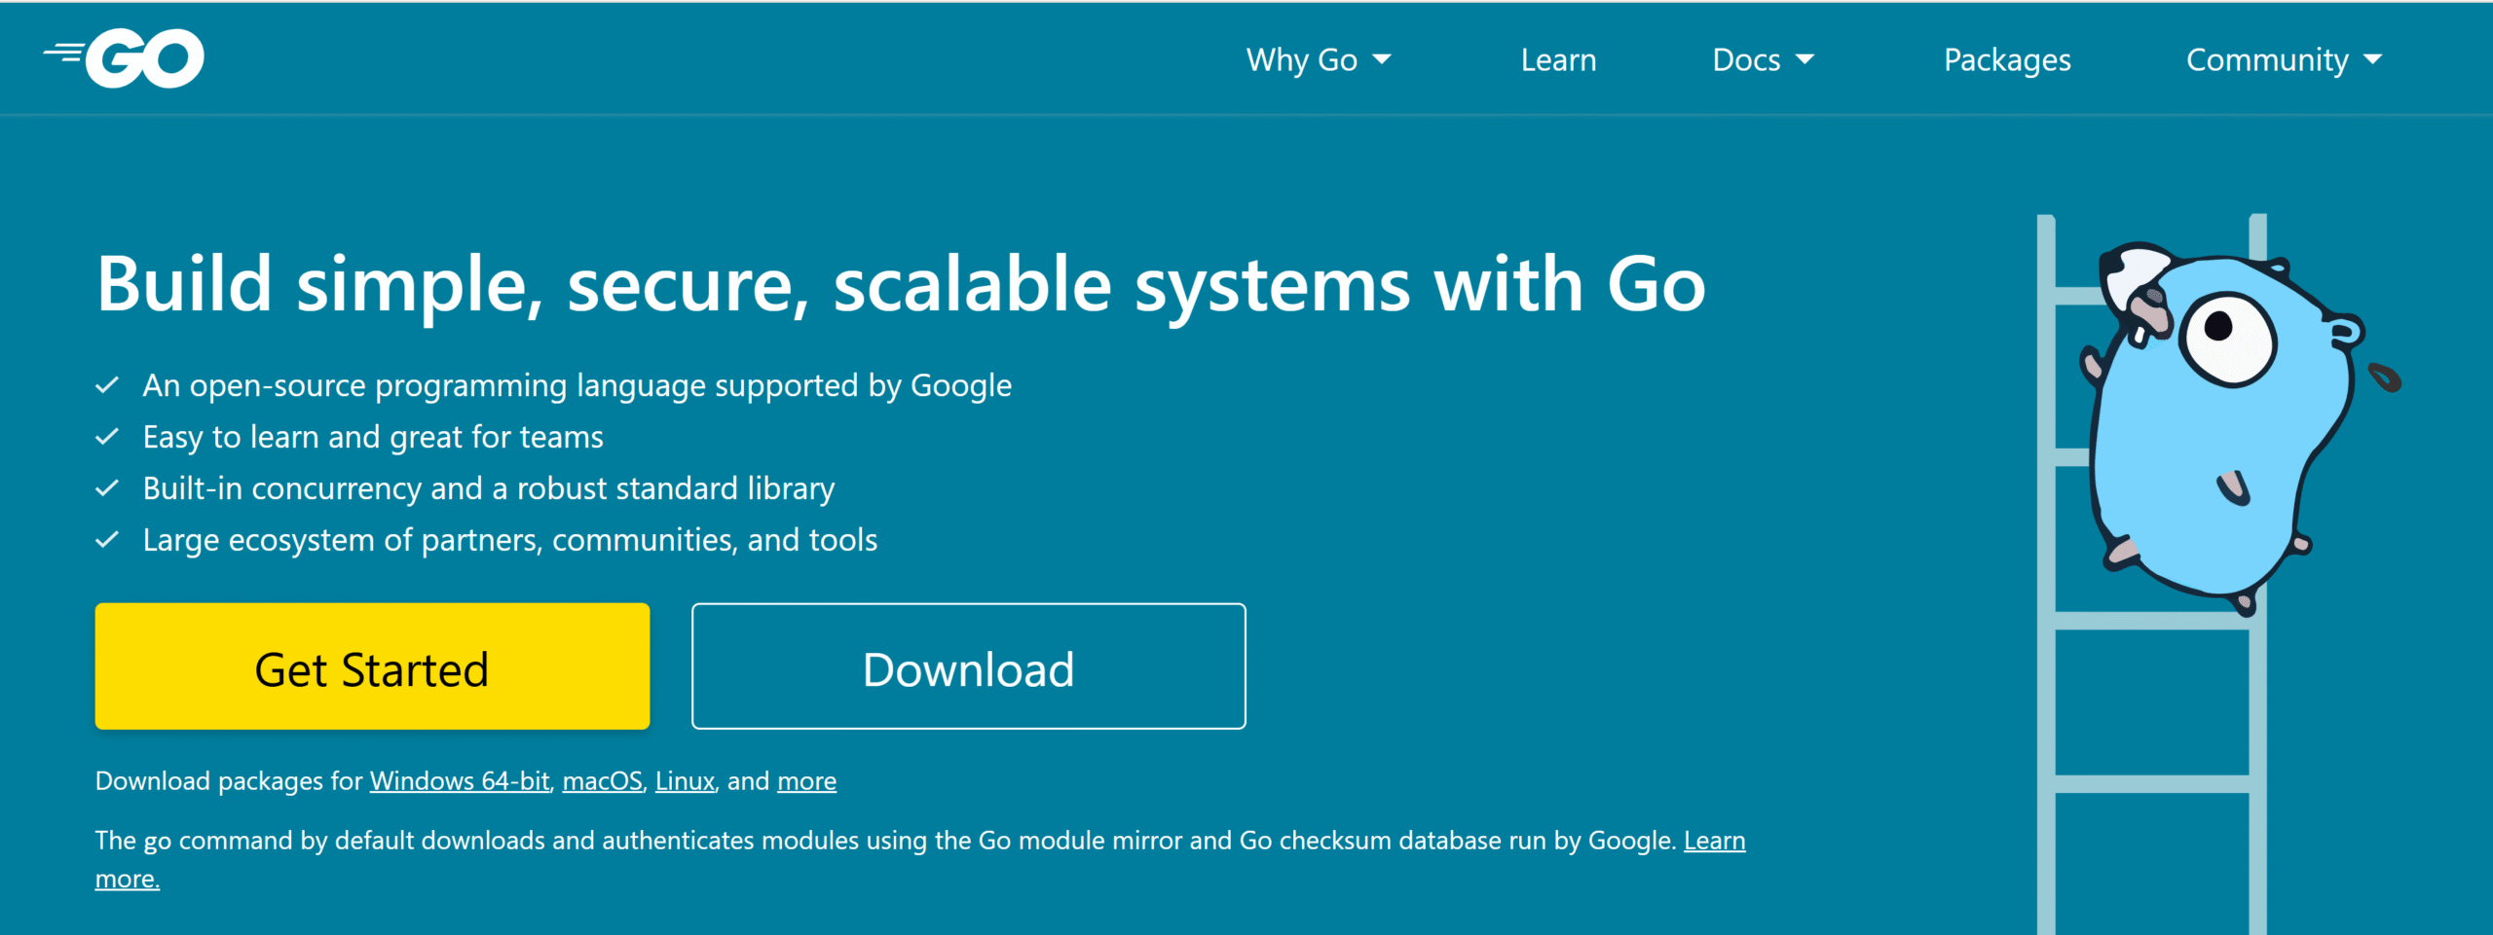2493x935 pixels.
Task: Click the Download button
Action: pyautogui.click(x=969, y=666)
